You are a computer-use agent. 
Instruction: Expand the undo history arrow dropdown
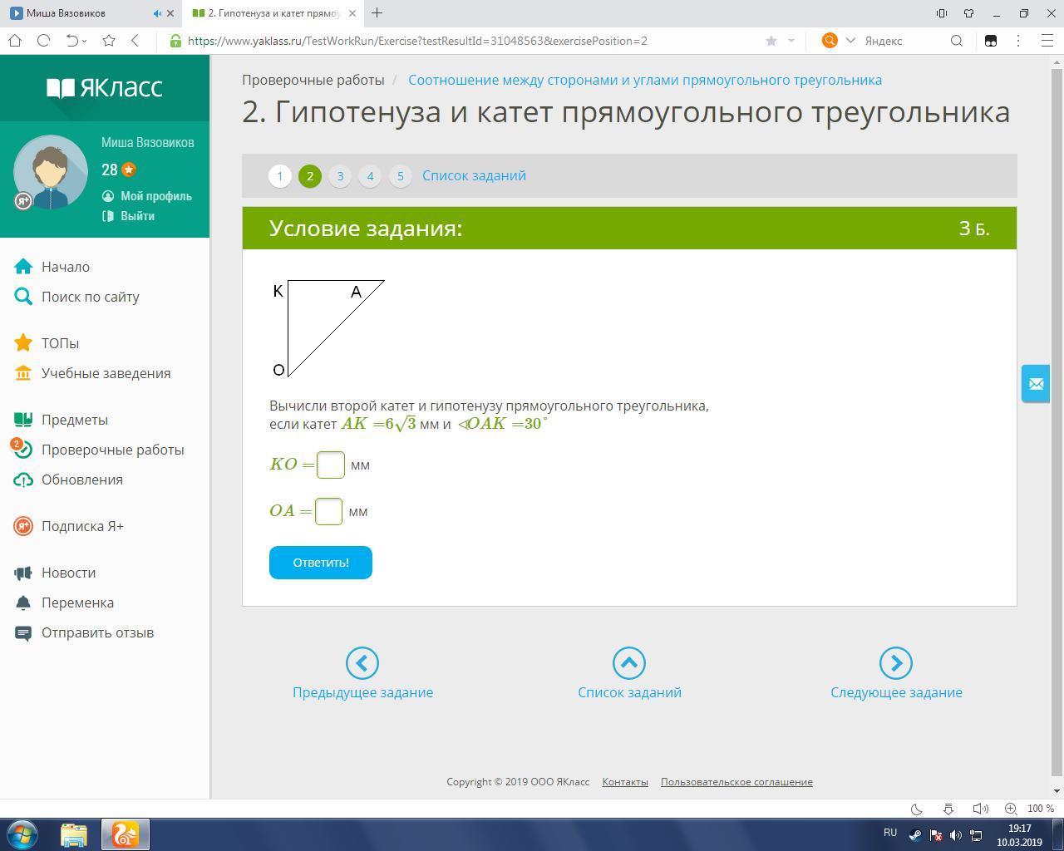tap(84, 41)
